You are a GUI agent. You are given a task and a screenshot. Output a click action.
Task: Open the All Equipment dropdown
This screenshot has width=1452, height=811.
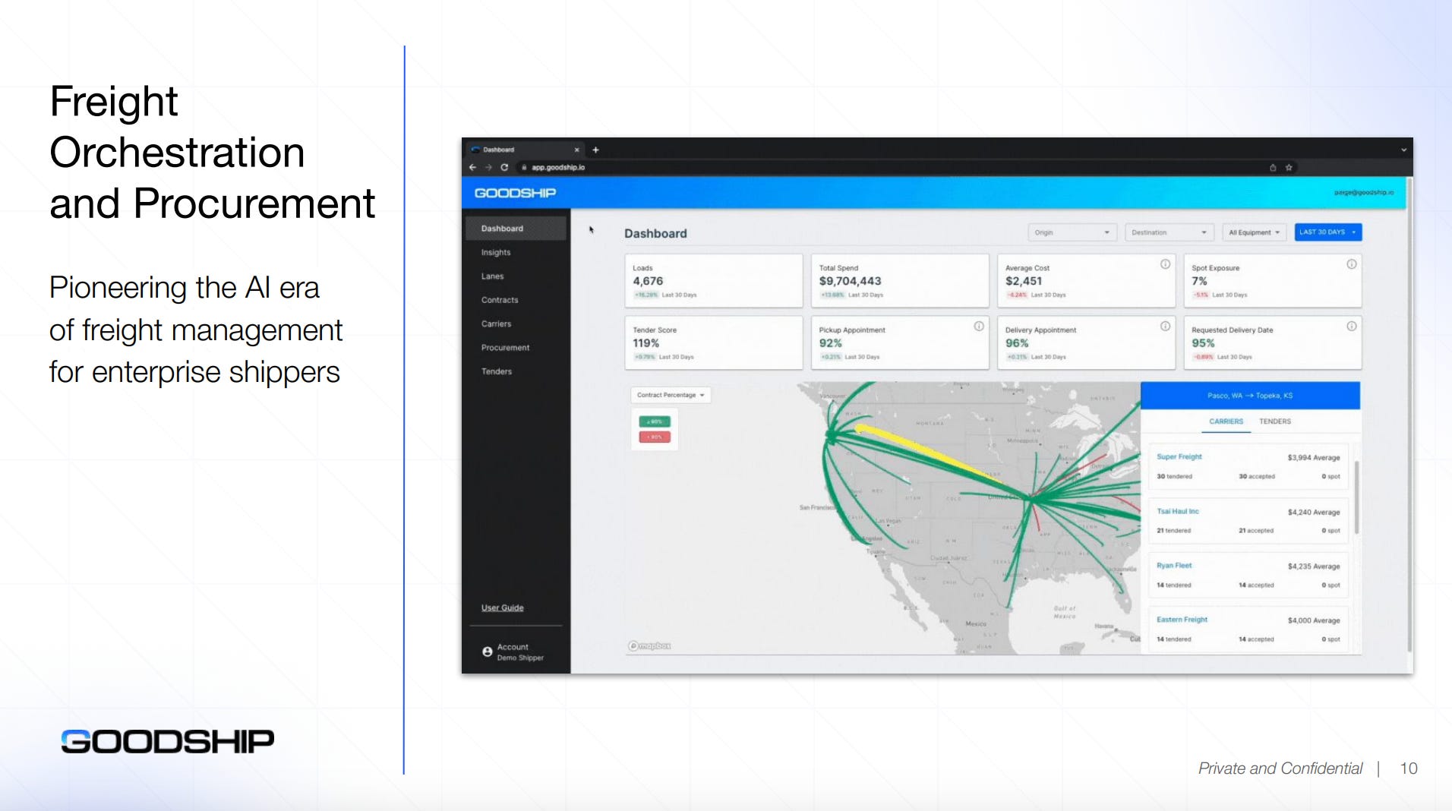point(1254,232)
